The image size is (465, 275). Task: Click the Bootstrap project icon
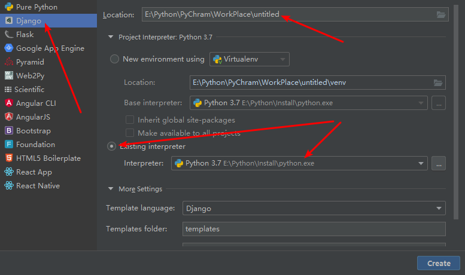click(x=9, y=130)
